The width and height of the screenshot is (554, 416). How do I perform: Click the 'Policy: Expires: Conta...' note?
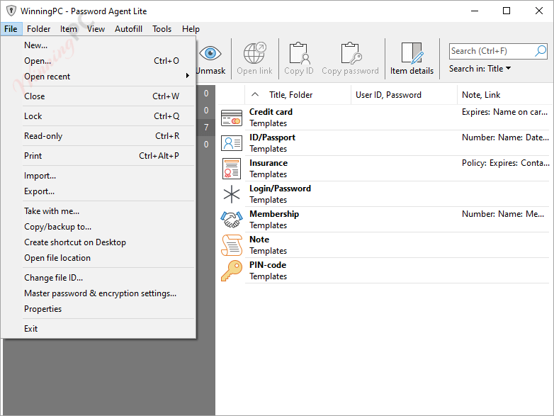pyautogui.click(x=506, y=162)
